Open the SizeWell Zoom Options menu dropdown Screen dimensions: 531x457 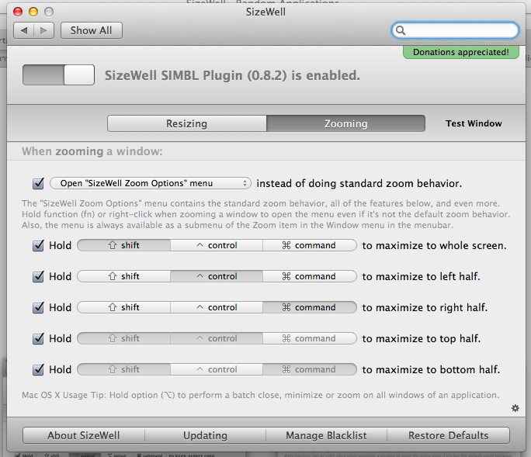tap(151, 183)
